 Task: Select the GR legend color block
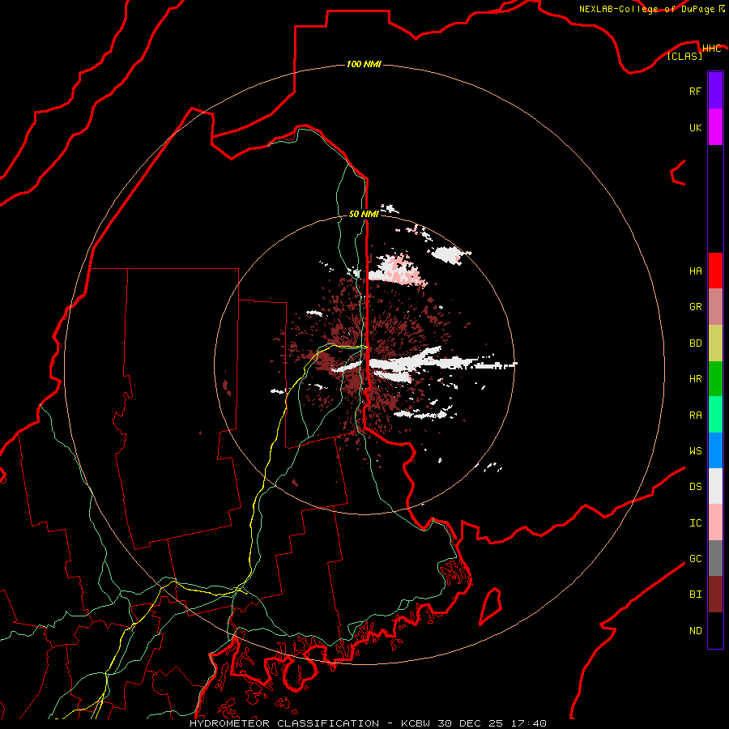(x=715, y=307)
